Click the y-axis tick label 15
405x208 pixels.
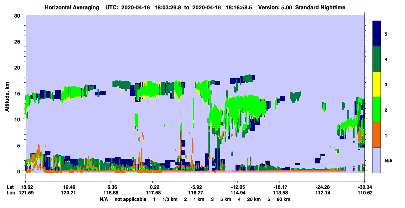pyautogui.click(x=18, y=93)
